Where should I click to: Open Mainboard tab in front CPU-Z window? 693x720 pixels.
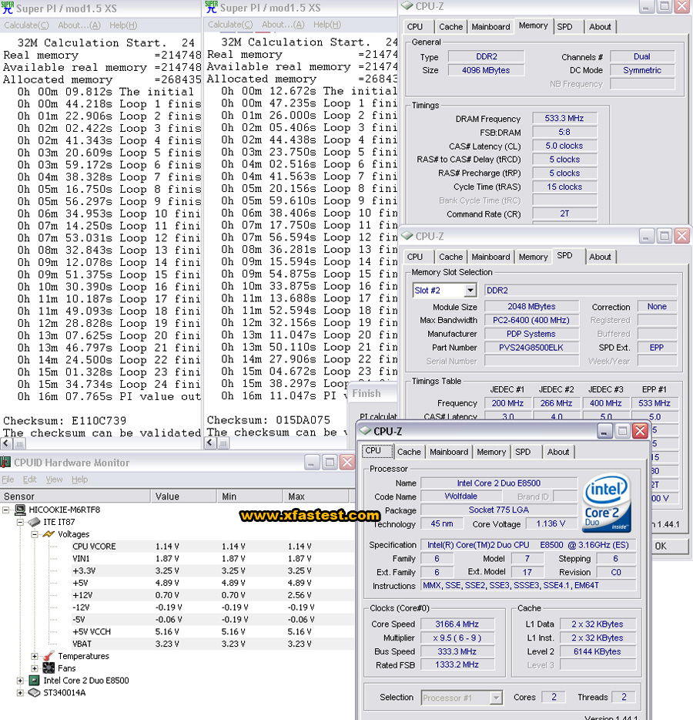pos(449,452)
